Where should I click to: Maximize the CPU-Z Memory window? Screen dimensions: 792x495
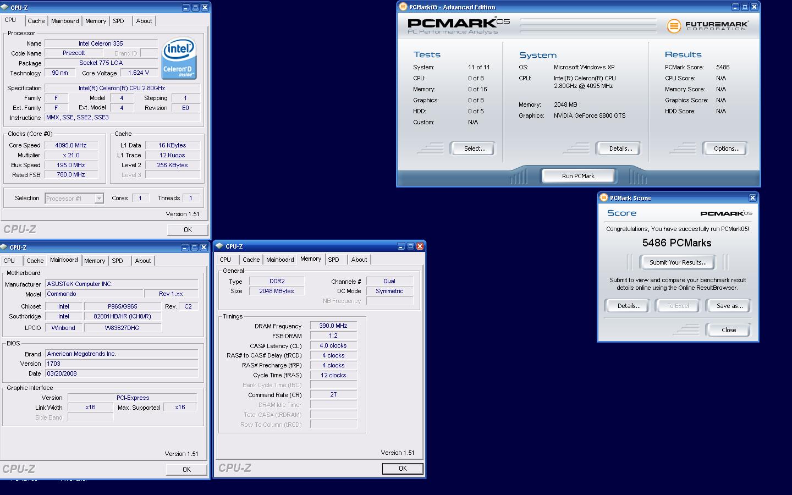(410, 246)
